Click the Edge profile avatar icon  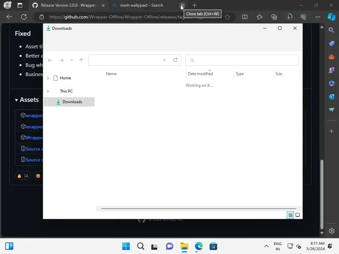[x=7, y=5]
